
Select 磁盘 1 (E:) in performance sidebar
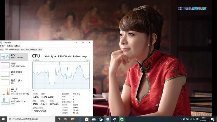14,82
